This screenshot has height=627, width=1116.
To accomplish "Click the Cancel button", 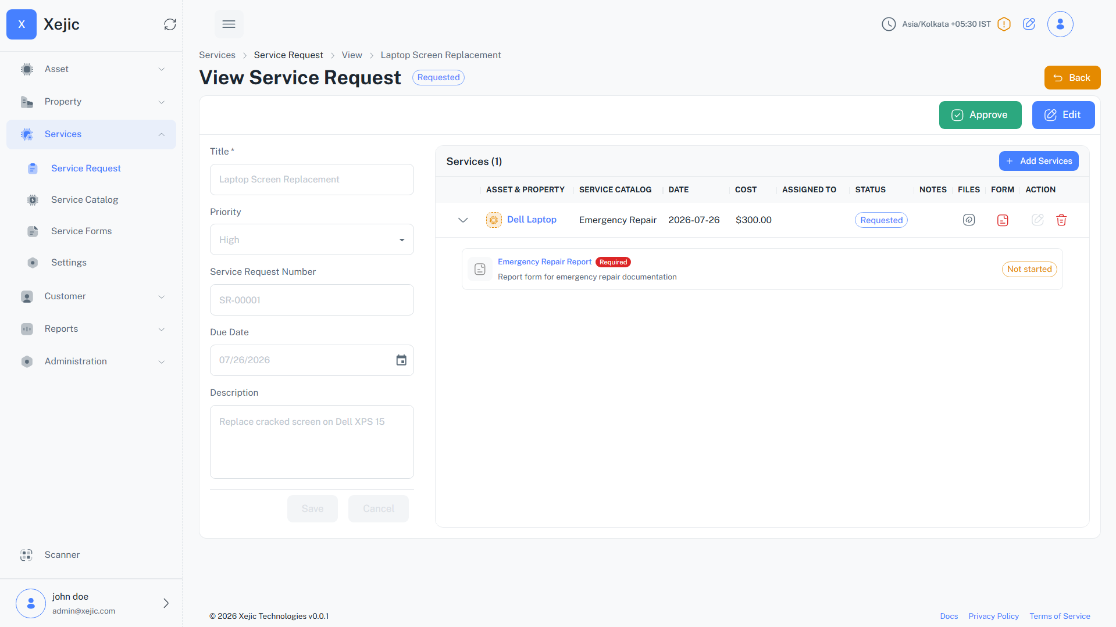I will pyautogui.click(x=379, y=509).
